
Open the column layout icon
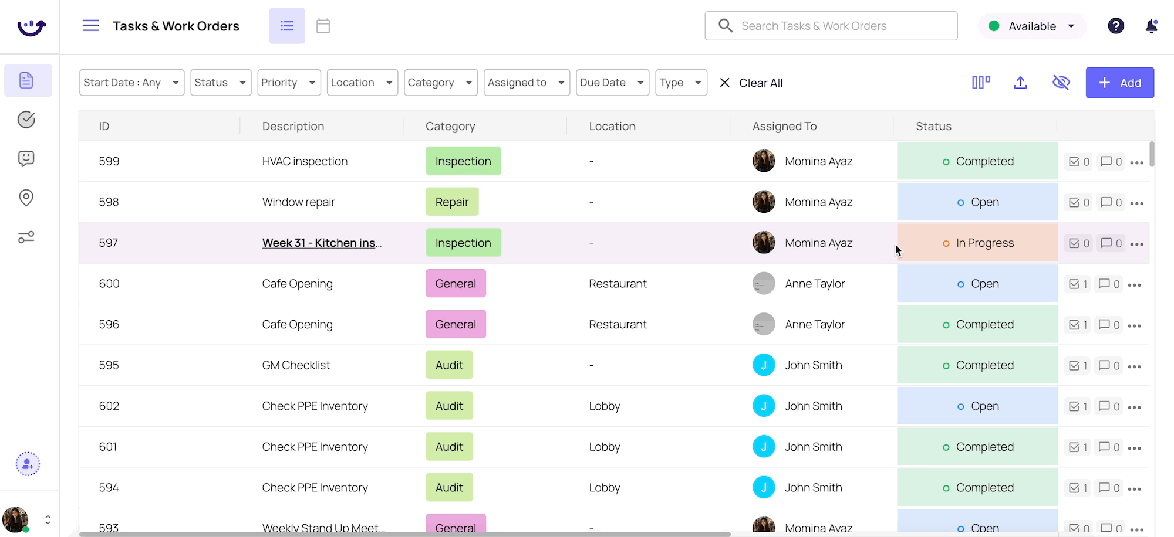pos(981,83)
